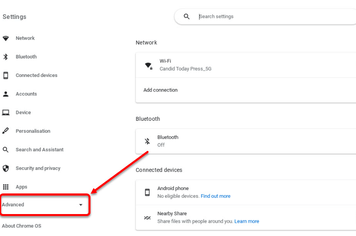Open the Bluetooth Off settings row
The height and width of the screenshot is (236, 356).
(x=245, y=141)
